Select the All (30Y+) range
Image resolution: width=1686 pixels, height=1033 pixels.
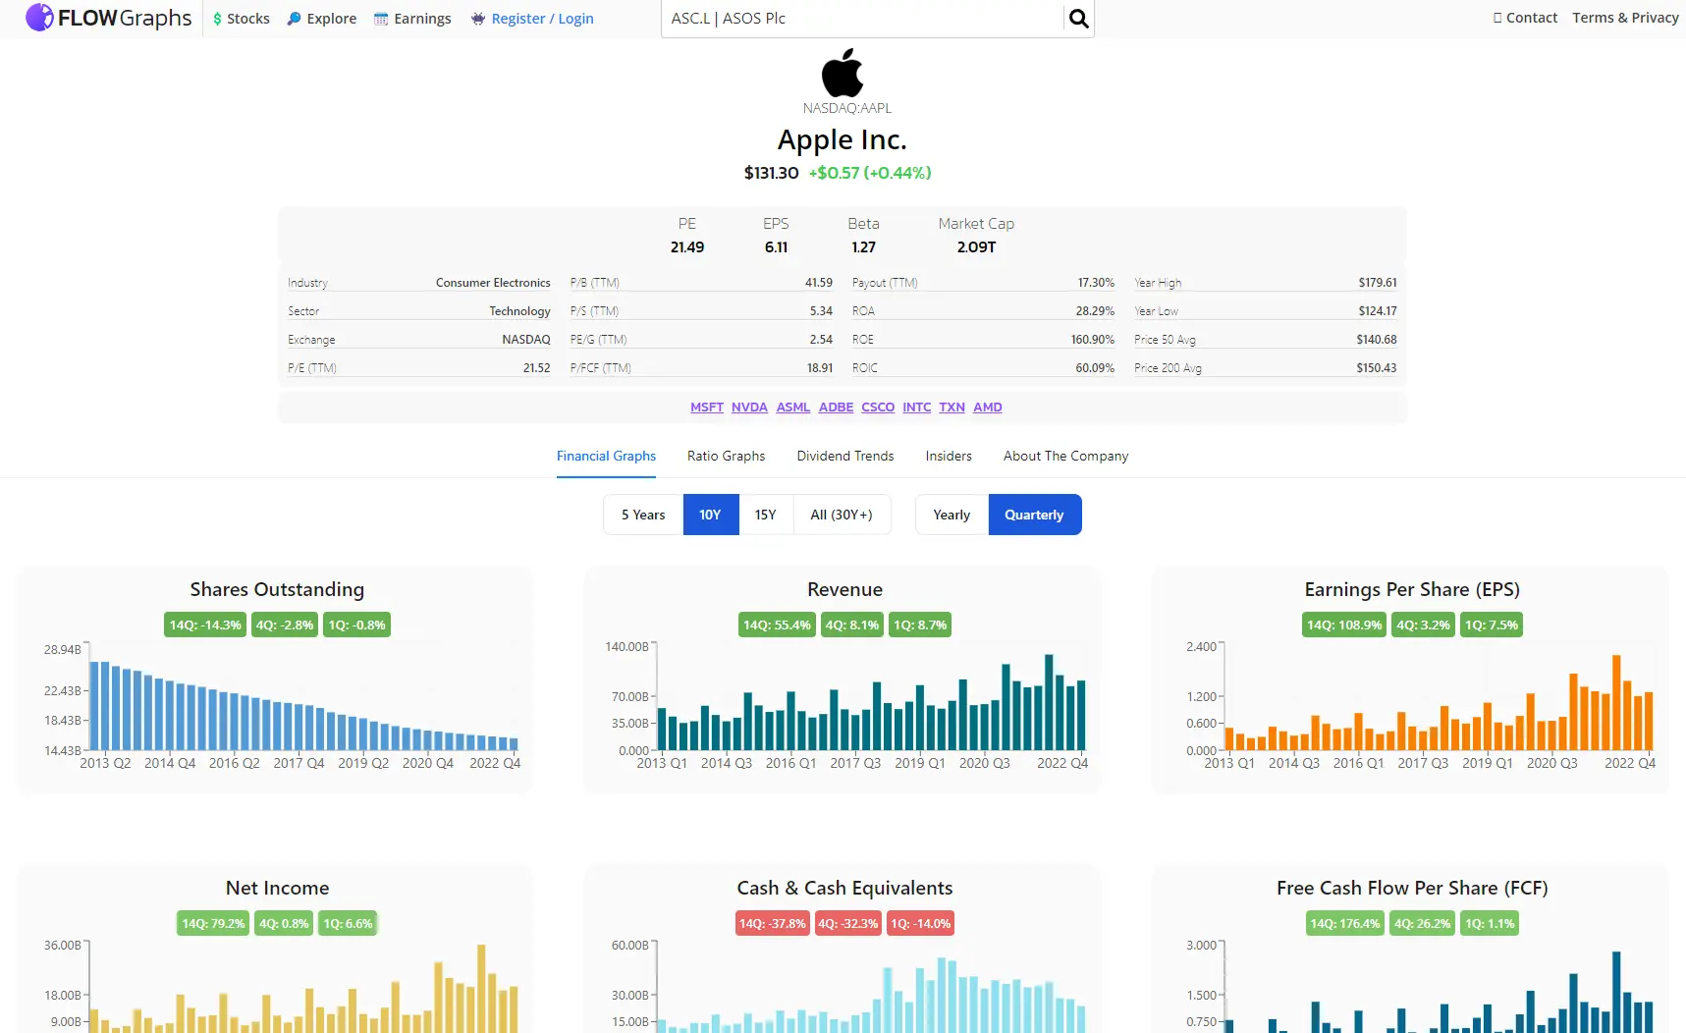842,514
